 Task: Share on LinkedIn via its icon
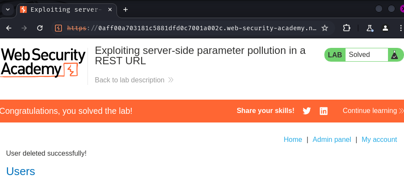[323, 111]
